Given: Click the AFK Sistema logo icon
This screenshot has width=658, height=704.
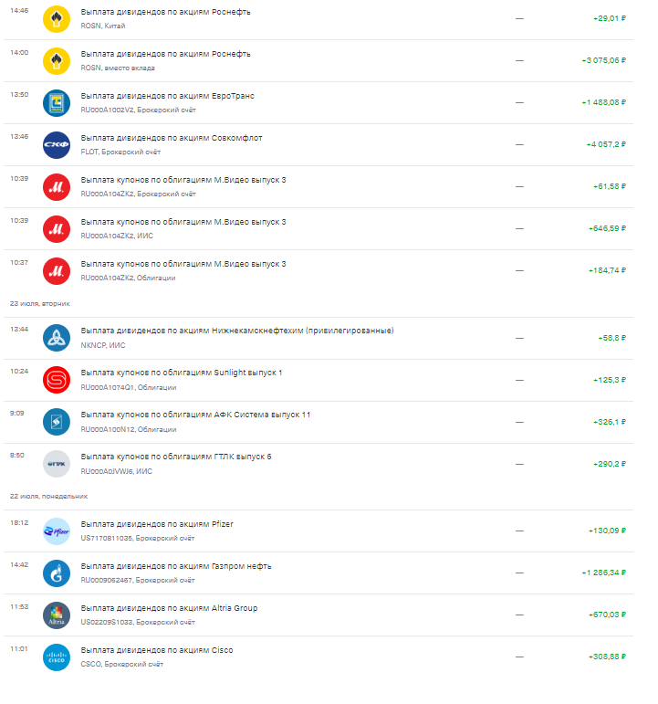Looking at the screenshot, I should [56, 422].
